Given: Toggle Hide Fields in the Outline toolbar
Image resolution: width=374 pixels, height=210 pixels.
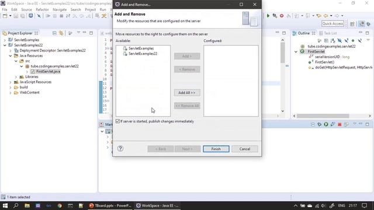Looking at the screenshot, I should [340, 40].
